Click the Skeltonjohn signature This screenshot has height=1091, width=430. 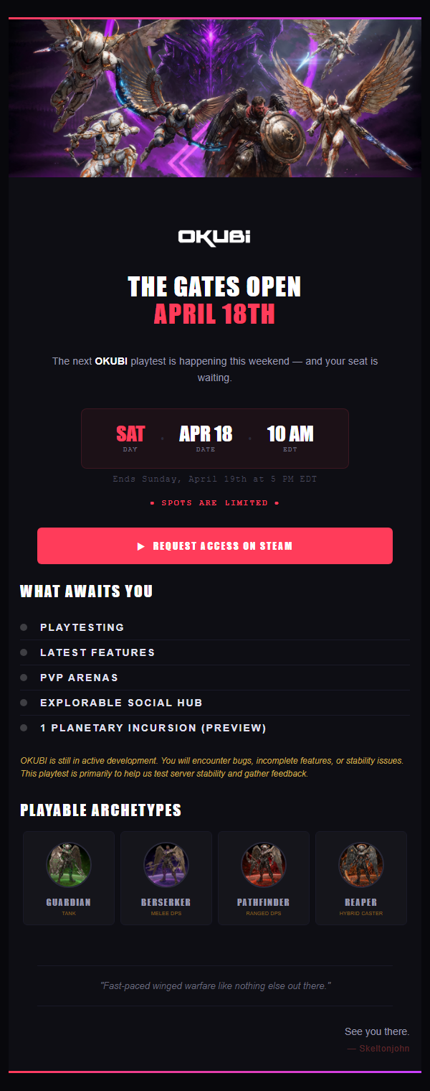coord(384,1048)
